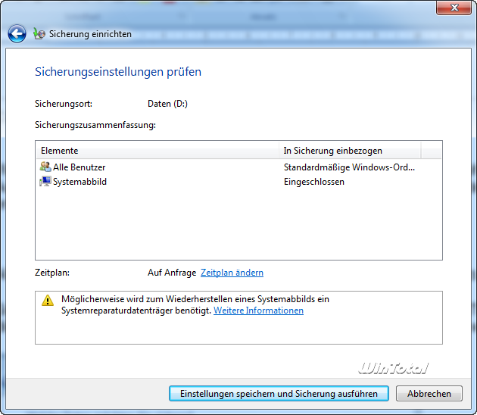Click the backup wizard icon beside Sicherung einrichten
The image size is (477, 415).
tap(39, 34)
